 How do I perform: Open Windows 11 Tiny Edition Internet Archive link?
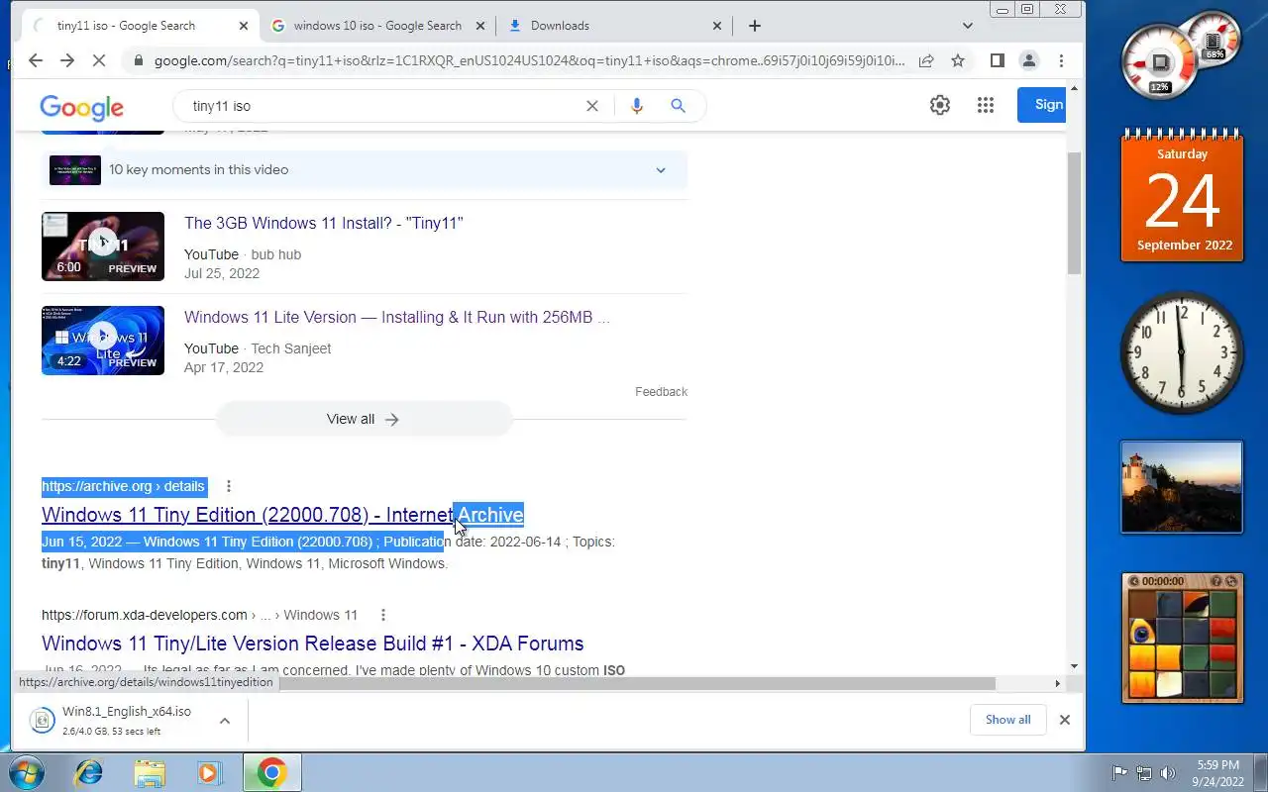click(x=282, y=515)
